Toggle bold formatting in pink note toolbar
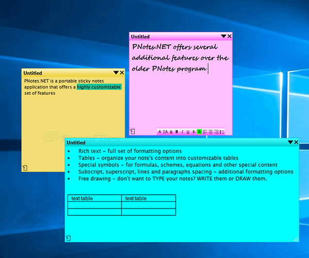 (x=177, y=132)
